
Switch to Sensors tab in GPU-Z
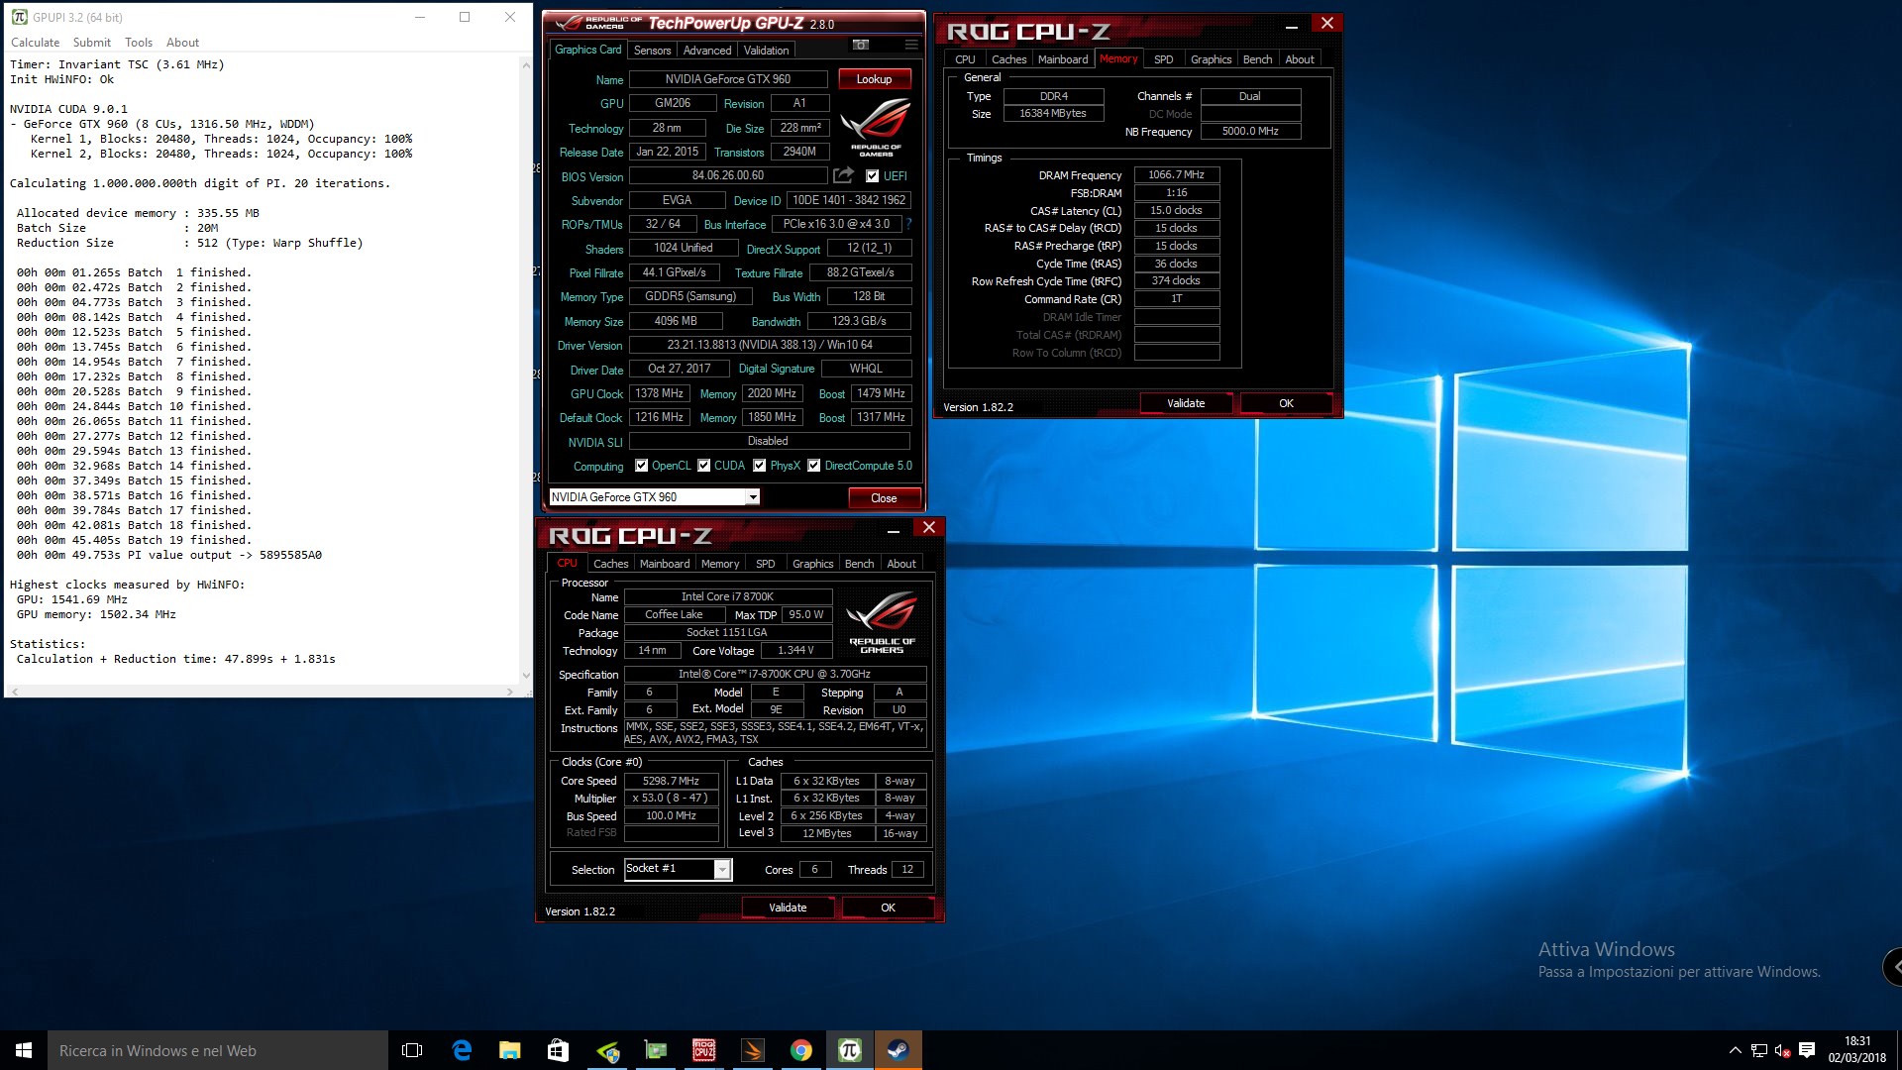(x=652, y=51)
